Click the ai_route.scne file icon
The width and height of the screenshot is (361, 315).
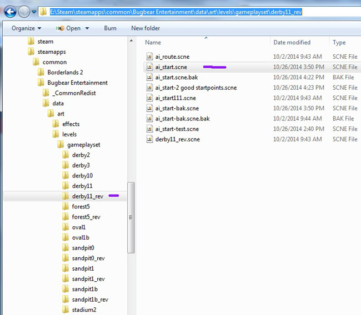pyautogui.click(x=149, y=57)
